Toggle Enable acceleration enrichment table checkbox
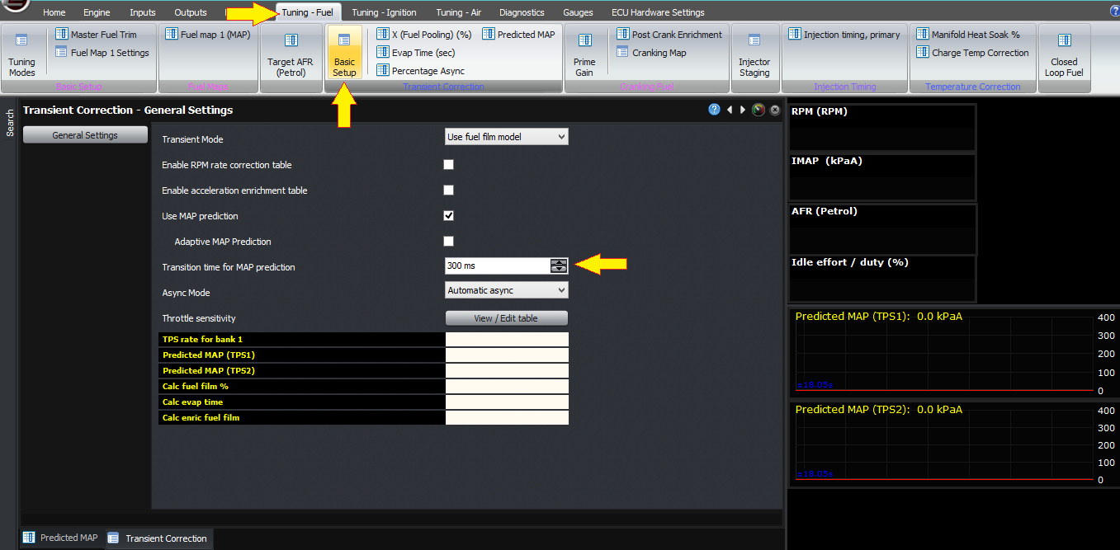The width and height of the screenshot is (1120, 550). click(448, 190)
